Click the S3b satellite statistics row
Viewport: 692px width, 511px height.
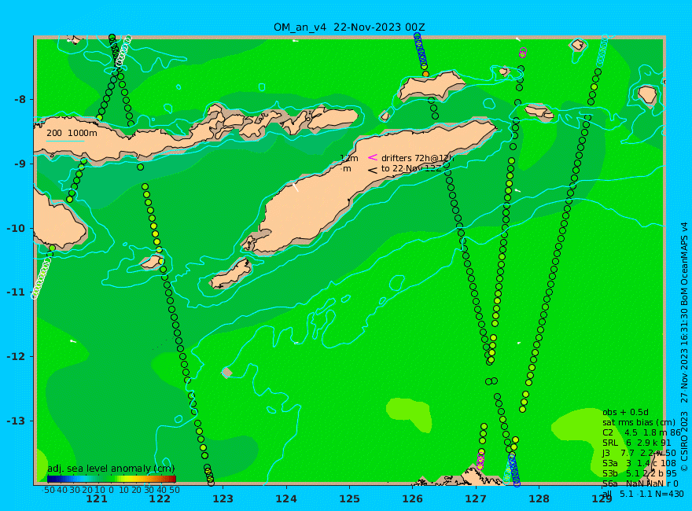(639, 473)
